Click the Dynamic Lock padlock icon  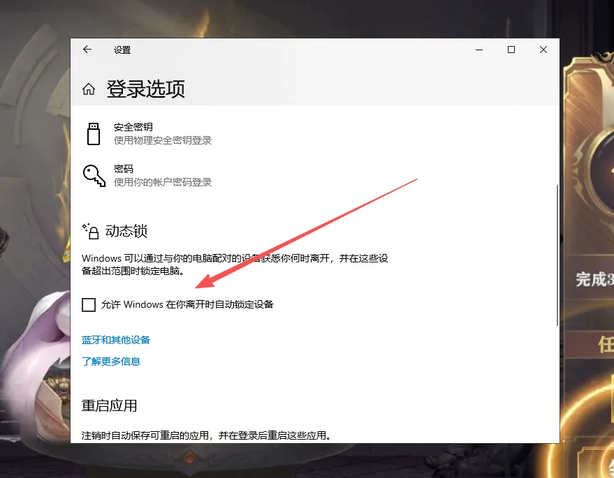90,231
